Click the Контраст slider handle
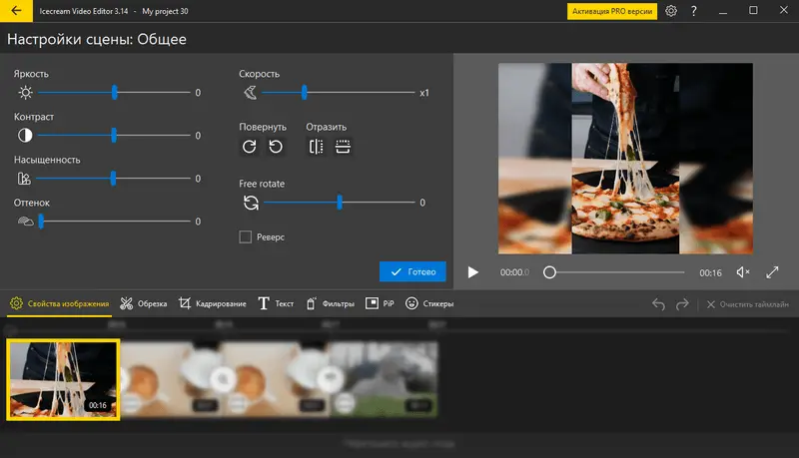The image size is (799, 458). click(x=114, y=135)
